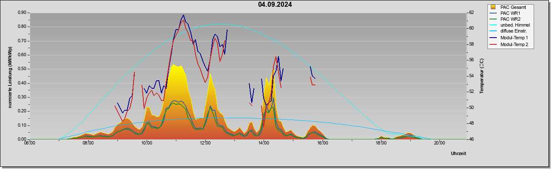Click the 18:00 time axis label
The height and width of the screenshot is (169, 551).
[381, 143]
